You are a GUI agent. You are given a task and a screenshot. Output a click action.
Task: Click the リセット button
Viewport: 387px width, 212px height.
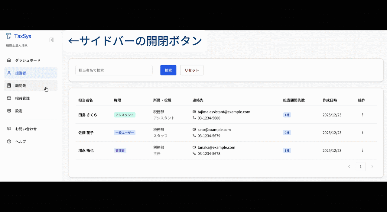[x=192, y=70]
